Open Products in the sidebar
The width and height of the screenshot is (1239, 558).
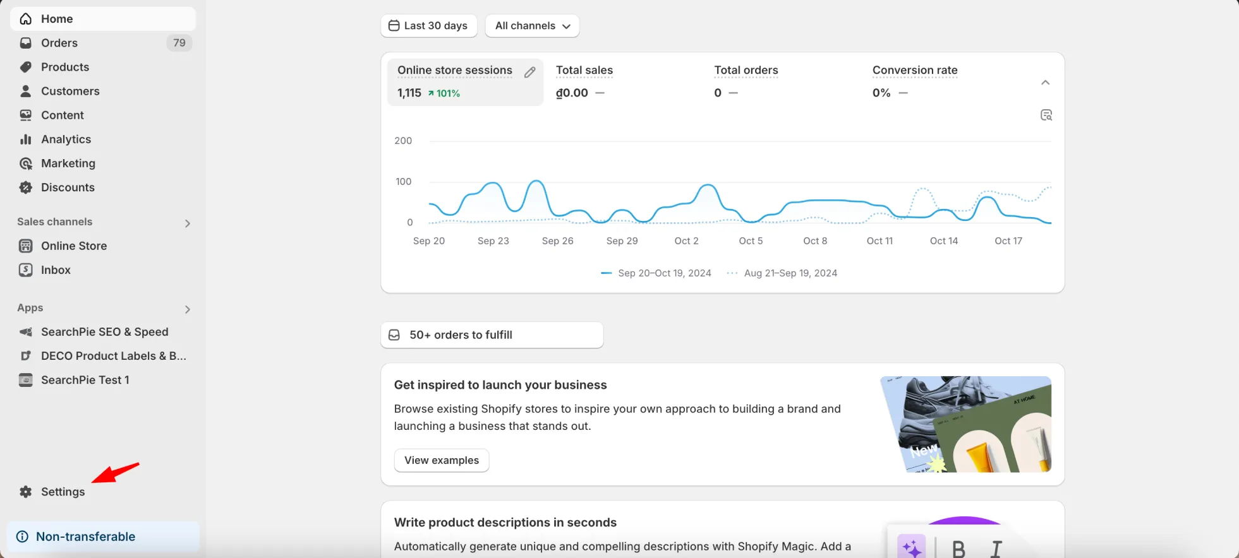tap(103, 67)
